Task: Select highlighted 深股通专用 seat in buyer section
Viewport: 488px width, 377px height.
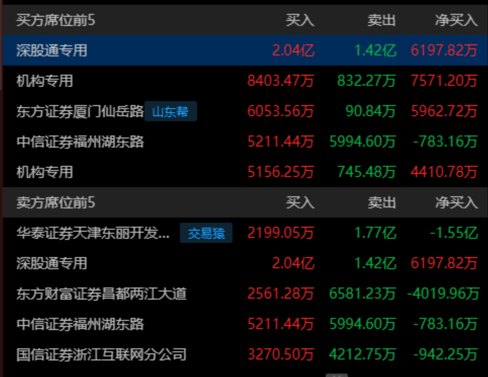Action: pyautogui.click(x=52, y=51)
